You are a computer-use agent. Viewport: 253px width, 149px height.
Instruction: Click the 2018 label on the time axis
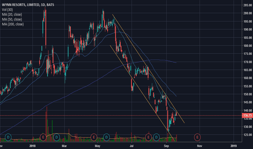click(32, 146)
